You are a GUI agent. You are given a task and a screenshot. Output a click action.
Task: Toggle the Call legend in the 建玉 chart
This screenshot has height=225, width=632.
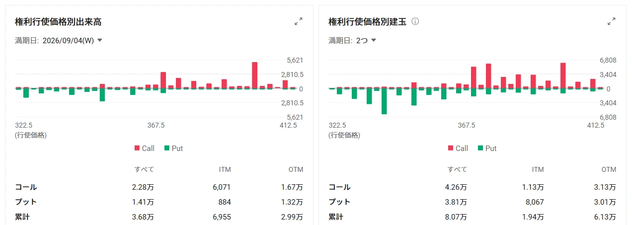click(x=458, y=148)
